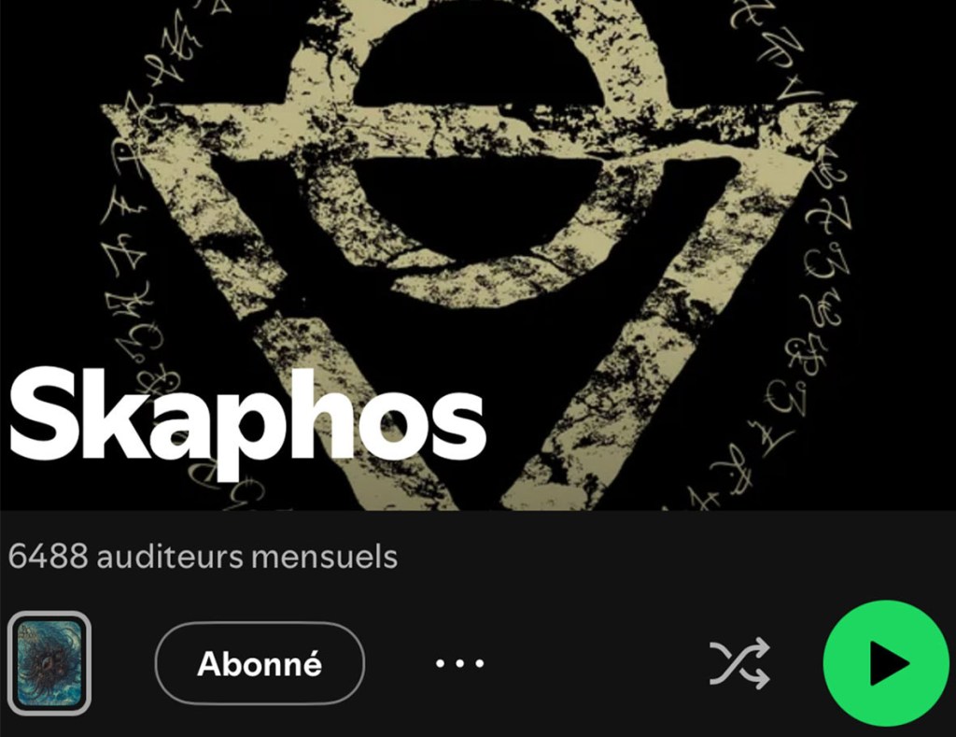Expand the ellipsis context menu for Skaphos
This screenshot has width=956, height=737.
click(x=459, y=663)
